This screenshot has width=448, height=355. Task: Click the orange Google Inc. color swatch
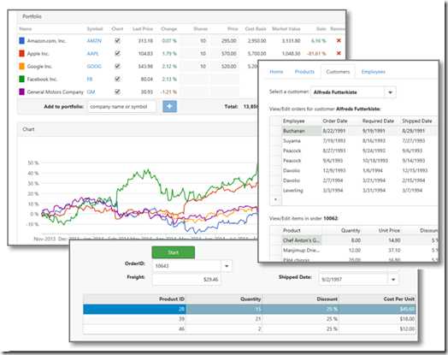(x=21, y=66)
